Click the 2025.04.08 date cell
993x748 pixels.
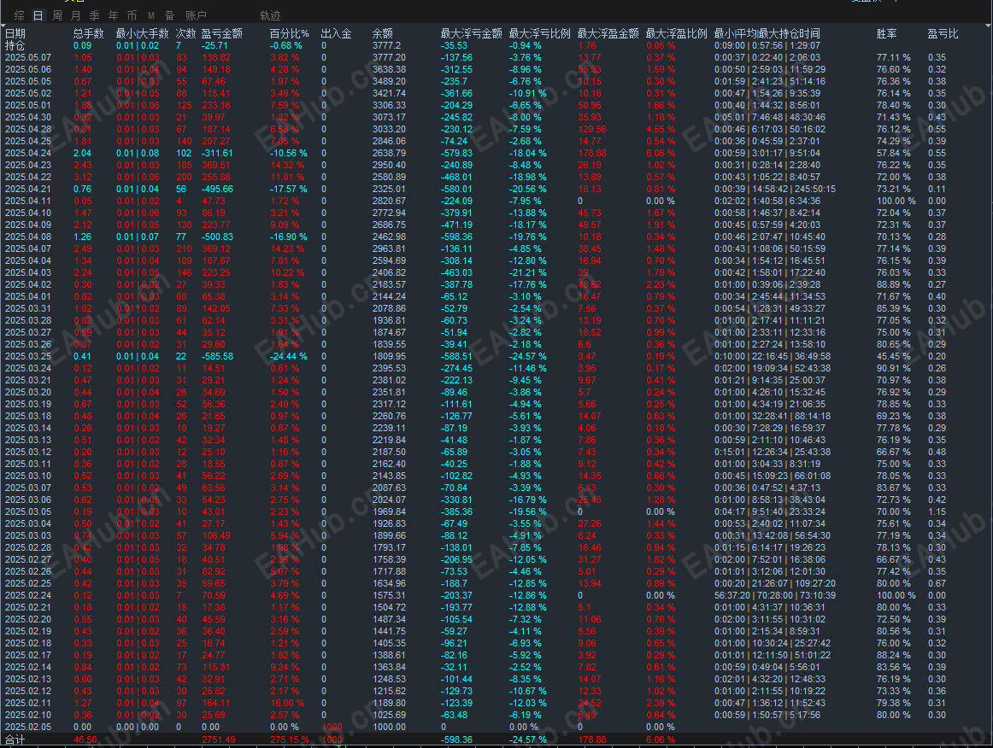[x=28, y=237]
